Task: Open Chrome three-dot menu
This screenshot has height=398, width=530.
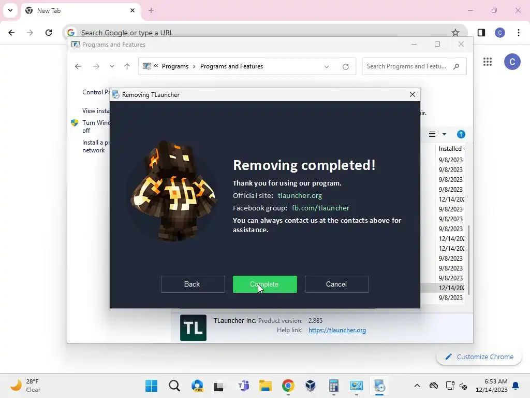Action: pos(519,33)
